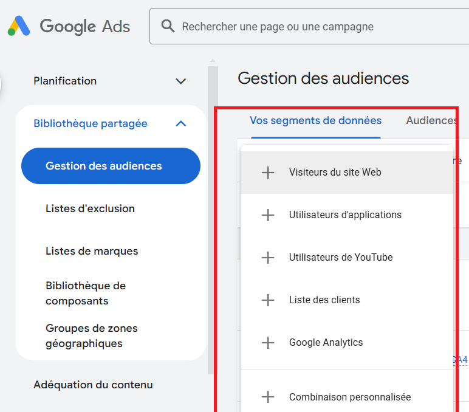This screenshot has width=469, height=412.
Task: Collapse the Bibliothèque partagée section chevron
Action: click(180, 123)
